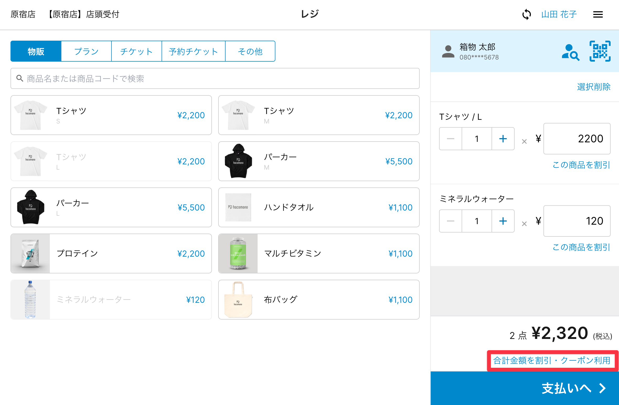Edit the ミネラルウォーター price field
619x405 pixels.
(x=577, y=221)
